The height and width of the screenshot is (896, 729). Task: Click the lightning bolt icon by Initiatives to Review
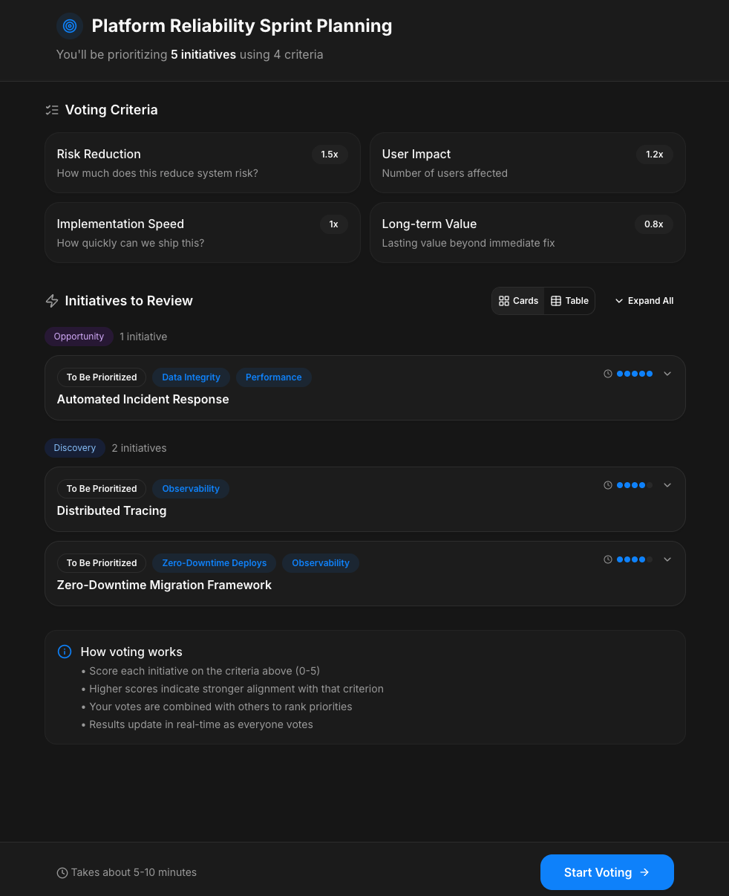(x=52, y=301)
